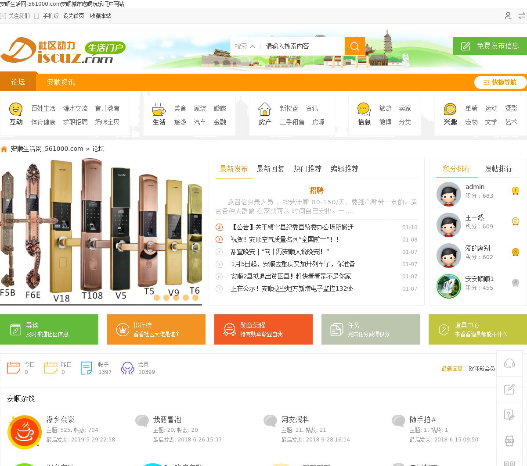The height and width of the screenshot is (466, 527).
Task: Open post 关于镇宁县纪委县监委办公场所搬迁
Action: (292, 227)
